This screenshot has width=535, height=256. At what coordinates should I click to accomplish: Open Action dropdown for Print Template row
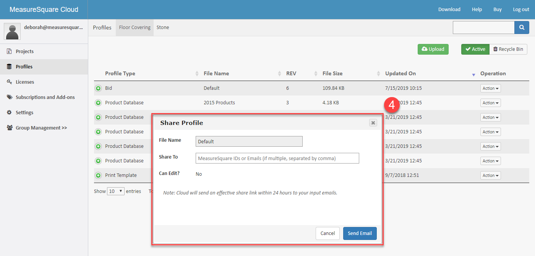point(491,175)
